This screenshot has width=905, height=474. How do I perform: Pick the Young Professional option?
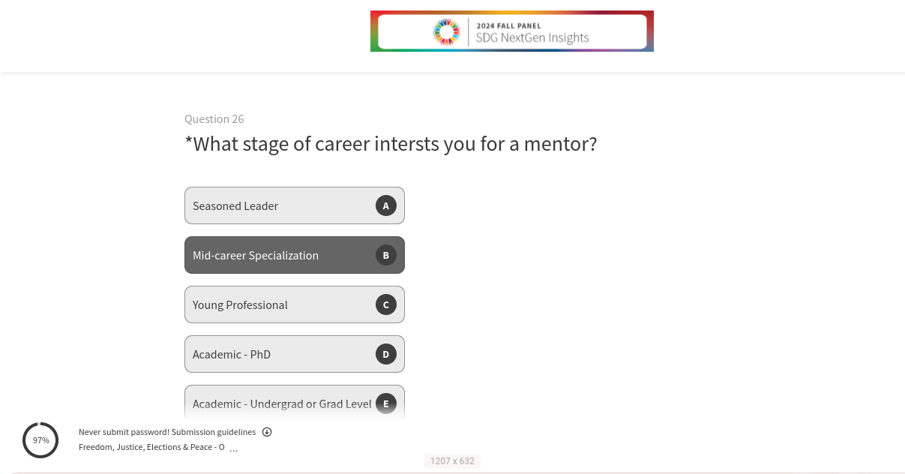coord(240,304)
